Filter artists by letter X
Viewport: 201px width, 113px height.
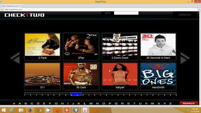click(x=159, y=103)
